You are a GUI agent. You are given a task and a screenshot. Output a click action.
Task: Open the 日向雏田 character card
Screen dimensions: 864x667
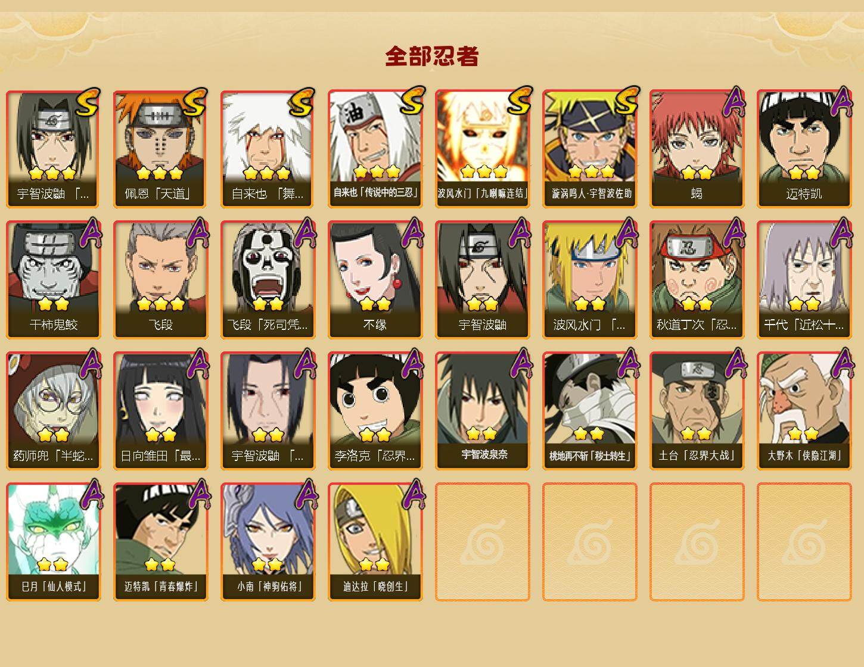[x=161, y=411]
